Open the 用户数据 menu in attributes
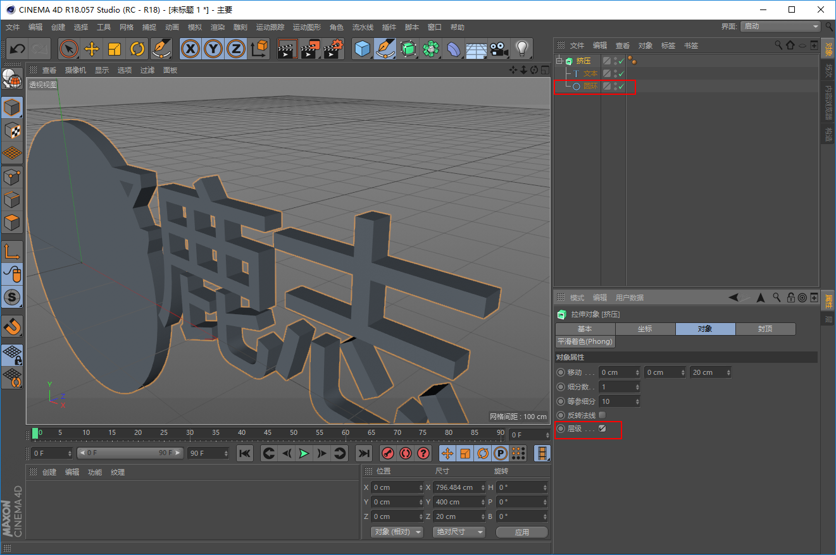The height and width of the screenshot is (555, 836). coord(630,298)
